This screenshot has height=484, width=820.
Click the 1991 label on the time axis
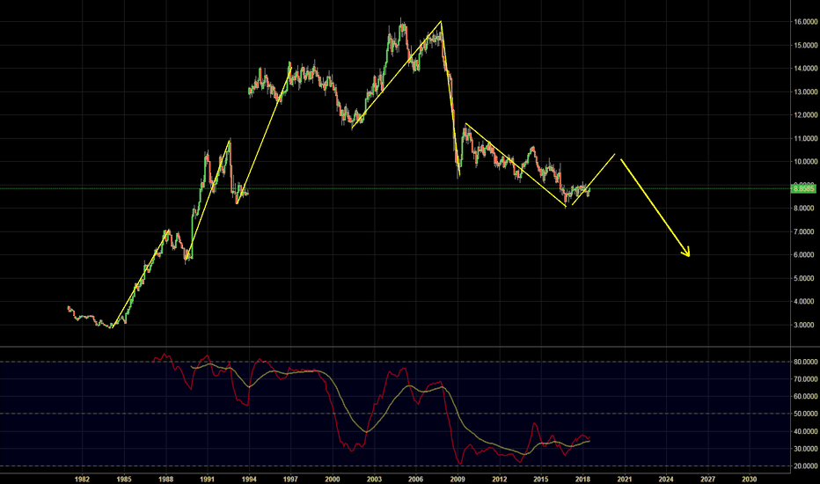coord(207,479)
